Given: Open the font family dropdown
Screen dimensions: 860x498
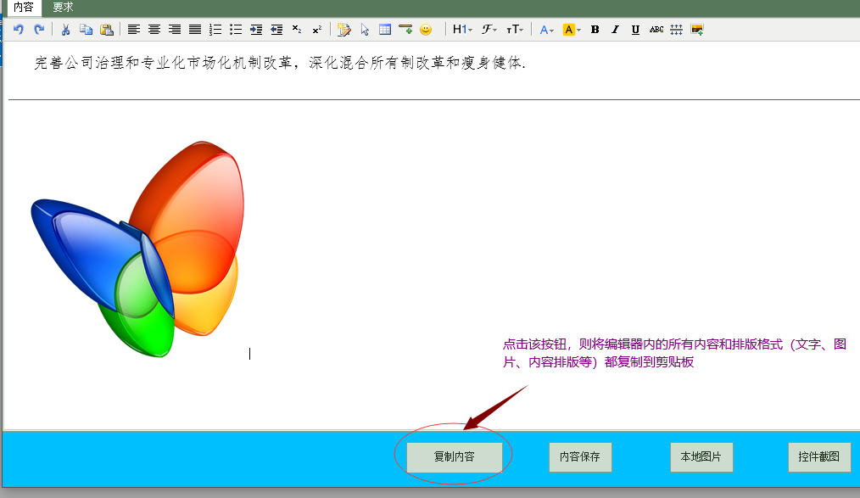Looking at the screenshot, I should [489, 30].
